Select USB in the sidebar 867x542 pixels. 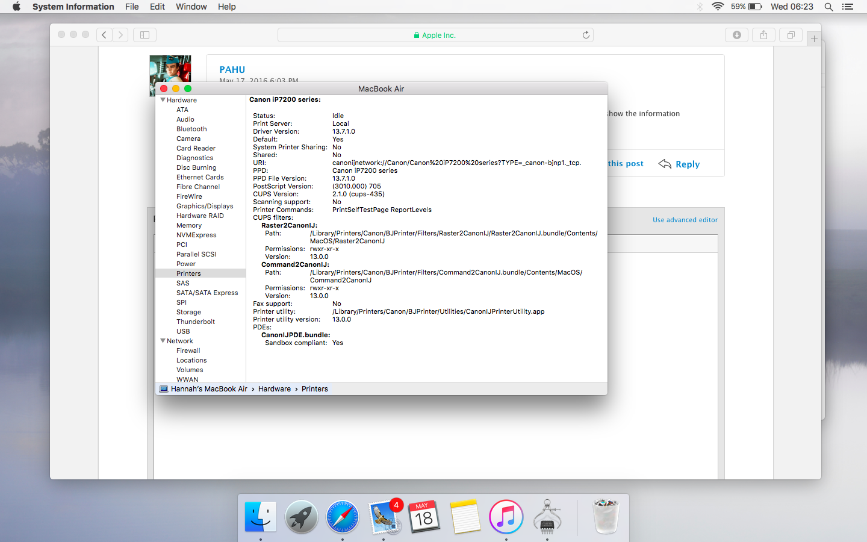183,331
